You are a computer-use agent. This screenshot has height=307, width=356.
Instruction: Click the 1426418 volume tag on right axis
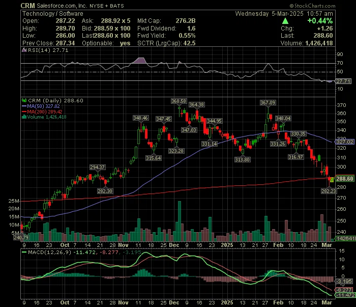[x=345, y=239]
